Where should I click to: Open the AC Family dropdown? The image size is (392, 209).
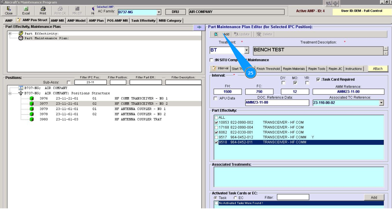159,12
